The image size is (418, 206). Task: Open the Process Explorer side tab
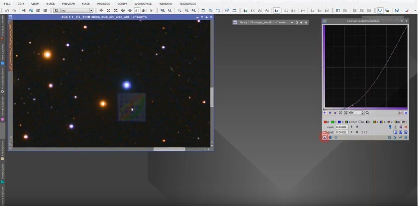tap(2, 81)
